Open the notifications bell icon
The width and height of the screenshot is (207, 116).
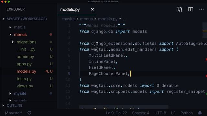[x=200, y=113]
